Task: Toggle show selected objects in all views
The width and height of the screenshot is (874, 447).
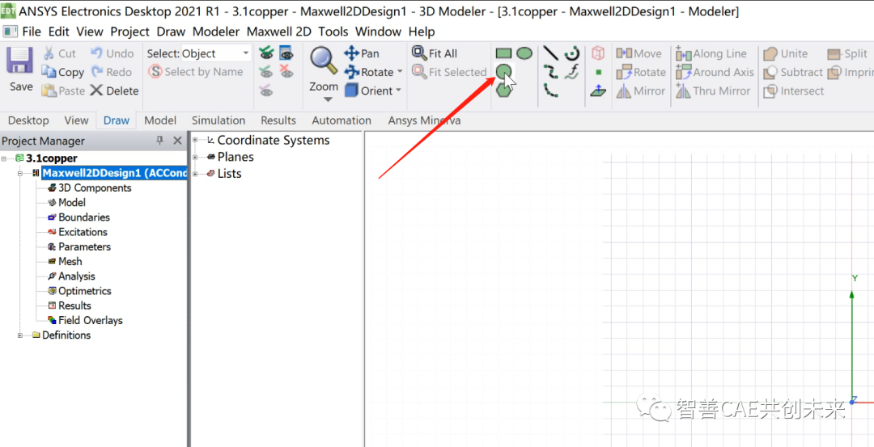Action: [266, 53]
